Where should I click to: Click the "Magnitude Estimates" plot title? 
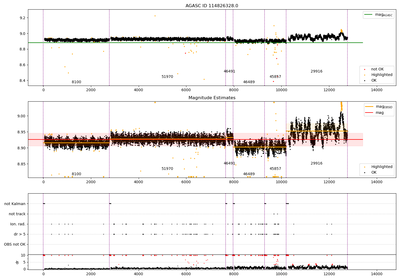212,98
